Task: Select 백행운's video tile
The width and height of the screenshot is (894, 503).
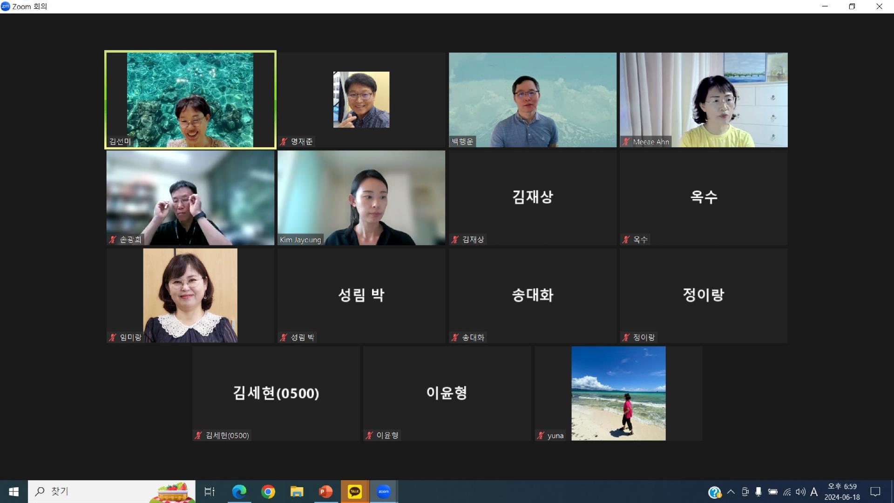Action: (x=533, y=100)
